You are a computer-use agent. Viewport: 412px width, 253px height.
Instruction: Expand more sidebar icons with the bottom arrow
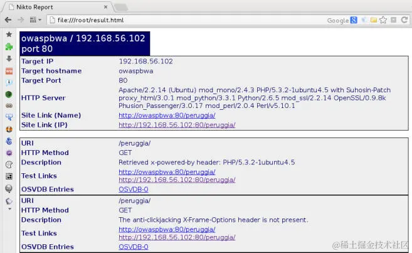(x=10, y=209)
